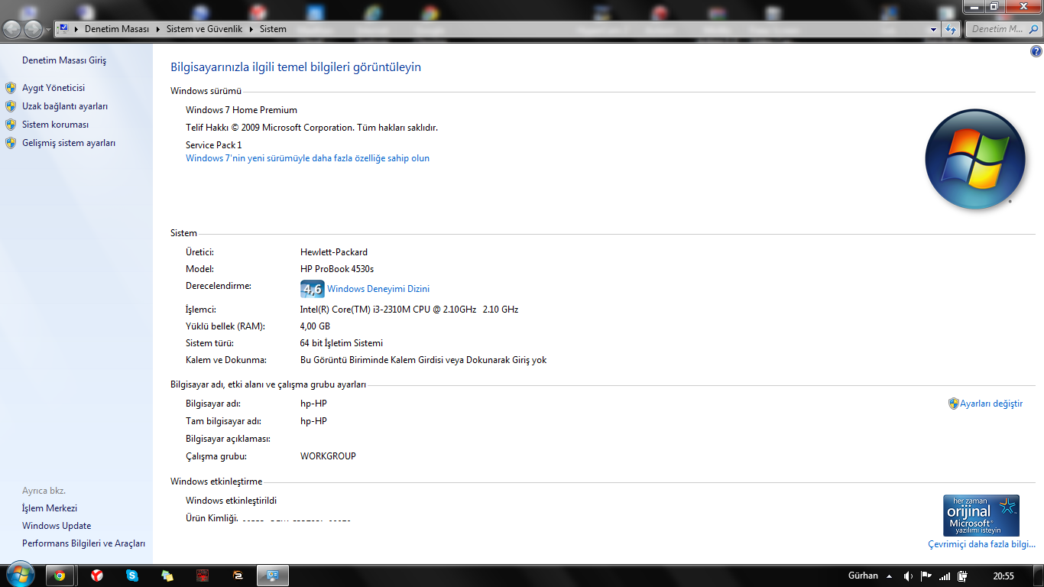The image size is (1044, 587).
Task: Open Performans Bilgileri ve Araçları link
Action: coord(83,543)
